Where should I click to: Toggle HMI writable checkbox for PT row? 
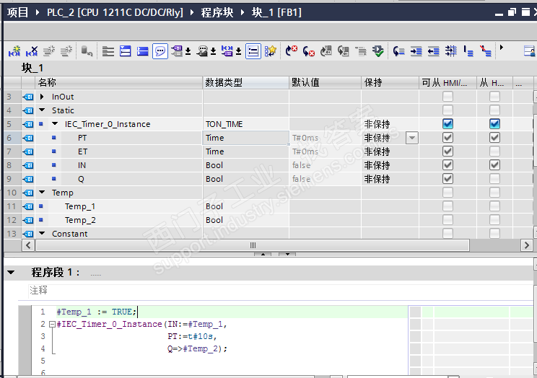click(x=494, y=138)
